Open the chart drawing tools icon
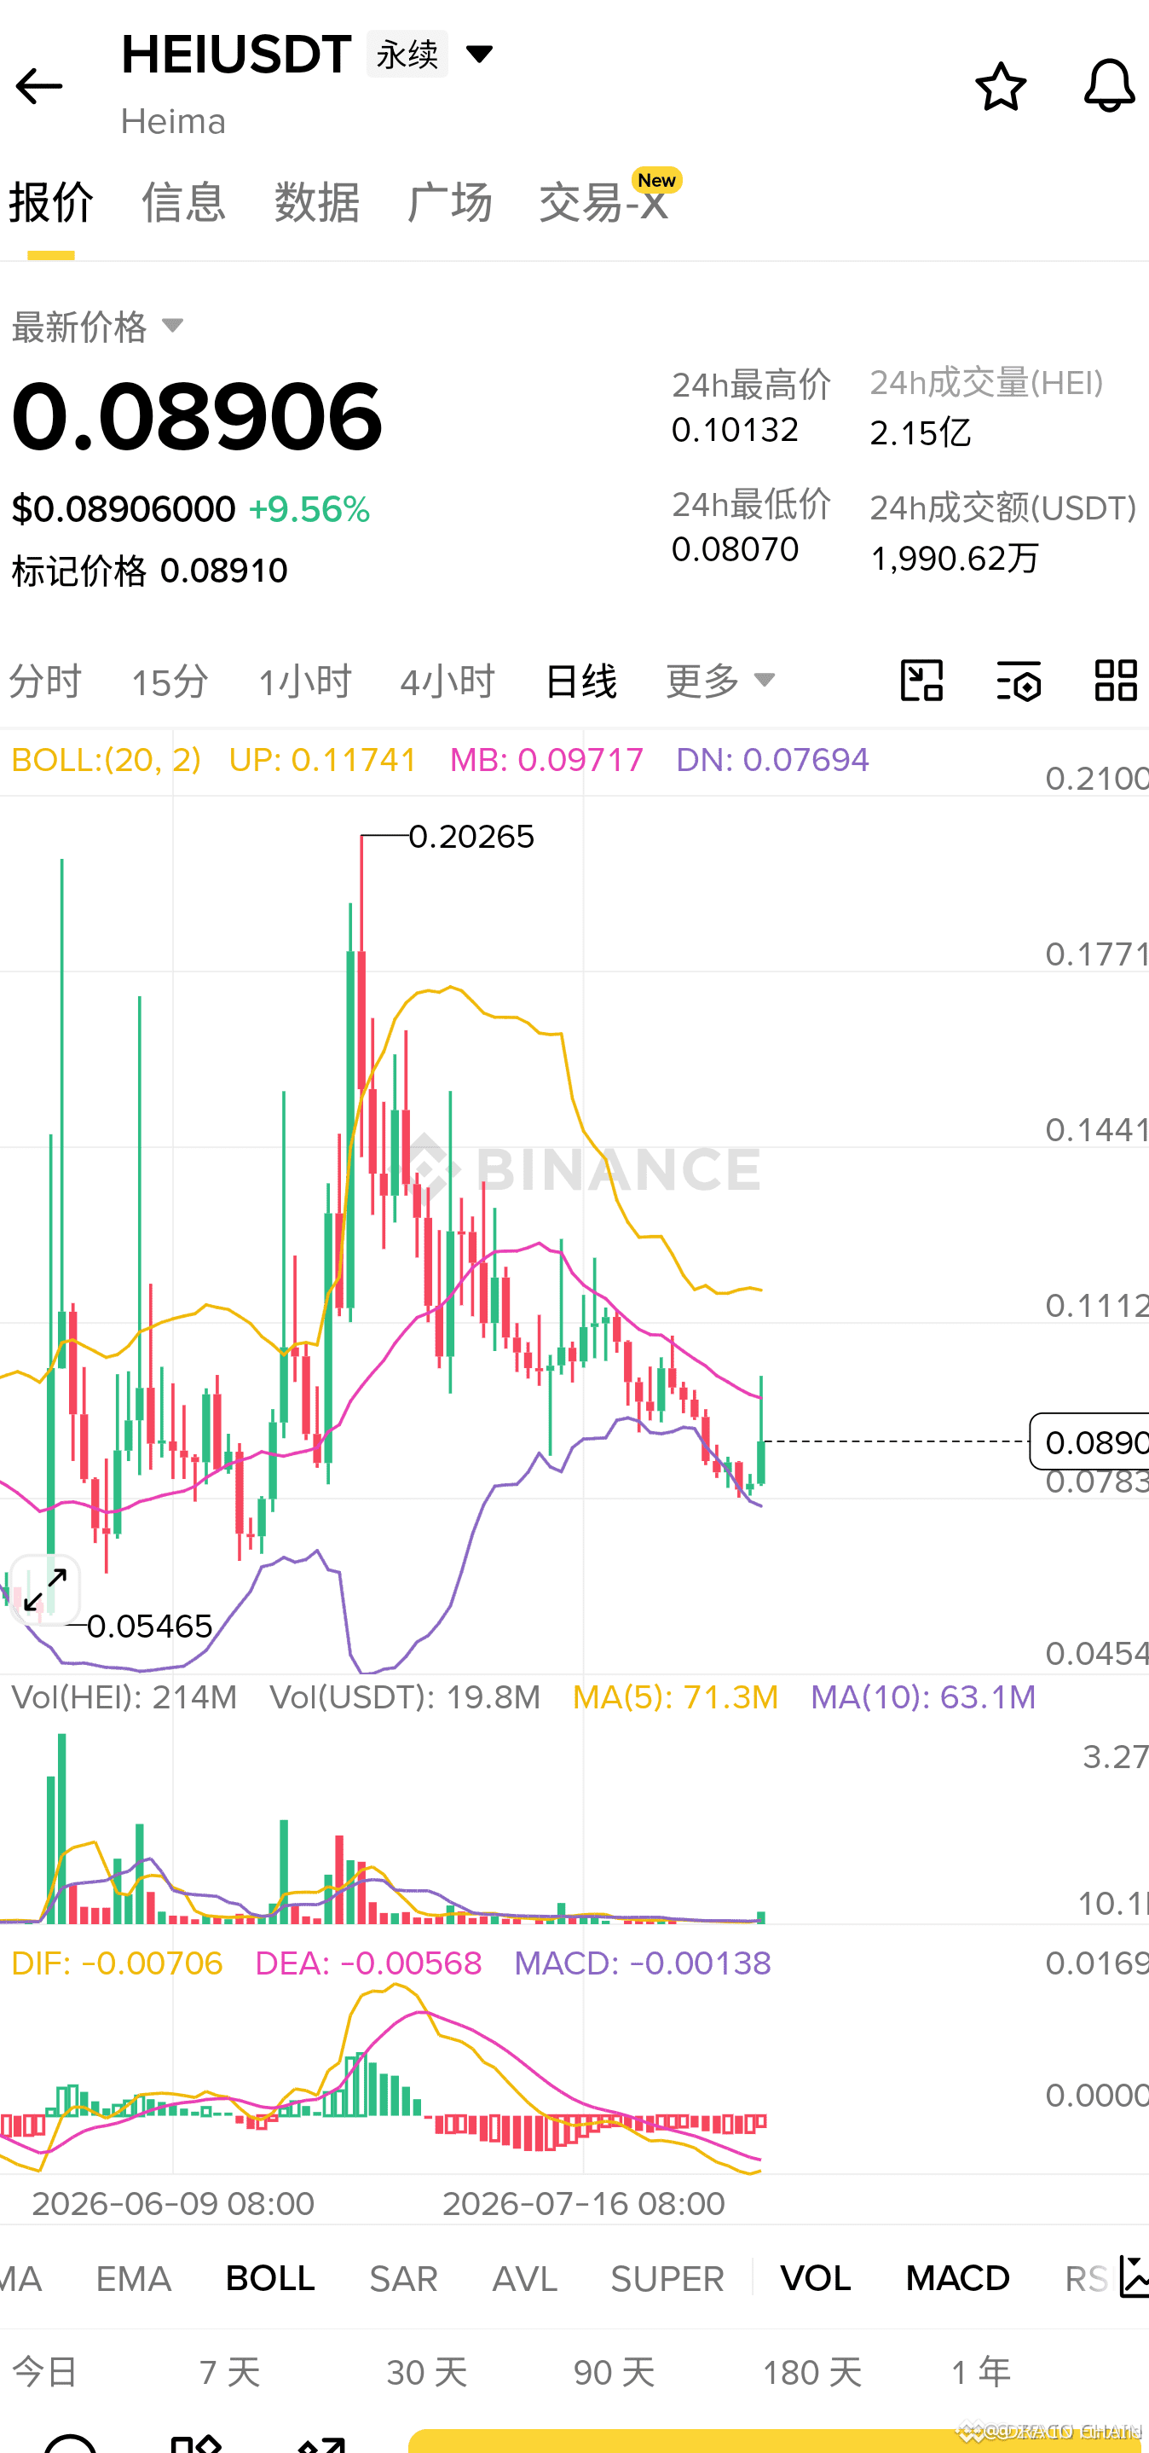Viewport: 1149px width, 2453px height. (x=921, y=680)
